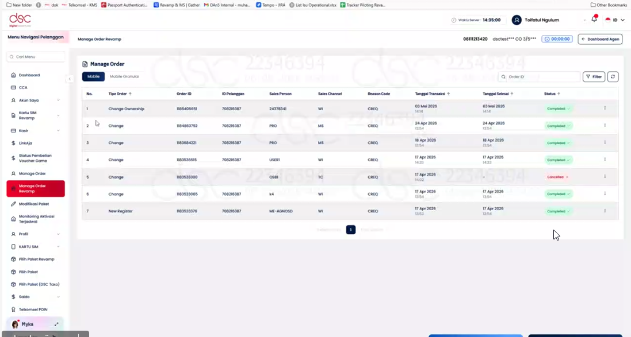Click the Telkomsel POIN icon
631x337 pixels.
pos(13,309)
